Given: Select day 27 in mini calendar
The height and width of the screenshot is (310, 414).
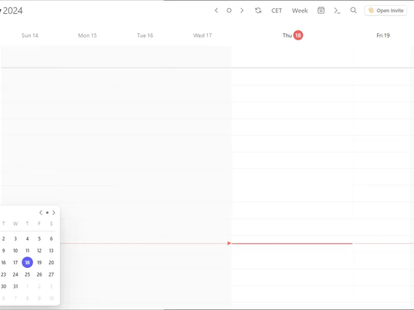Looking at the screenshot, I should [51, 274].
